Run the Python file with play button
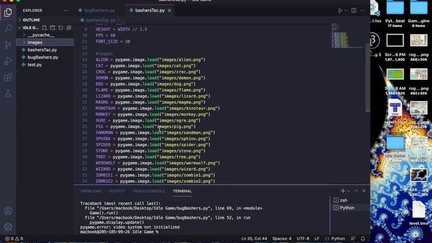The image size is (432, 243). pos(340,11)
